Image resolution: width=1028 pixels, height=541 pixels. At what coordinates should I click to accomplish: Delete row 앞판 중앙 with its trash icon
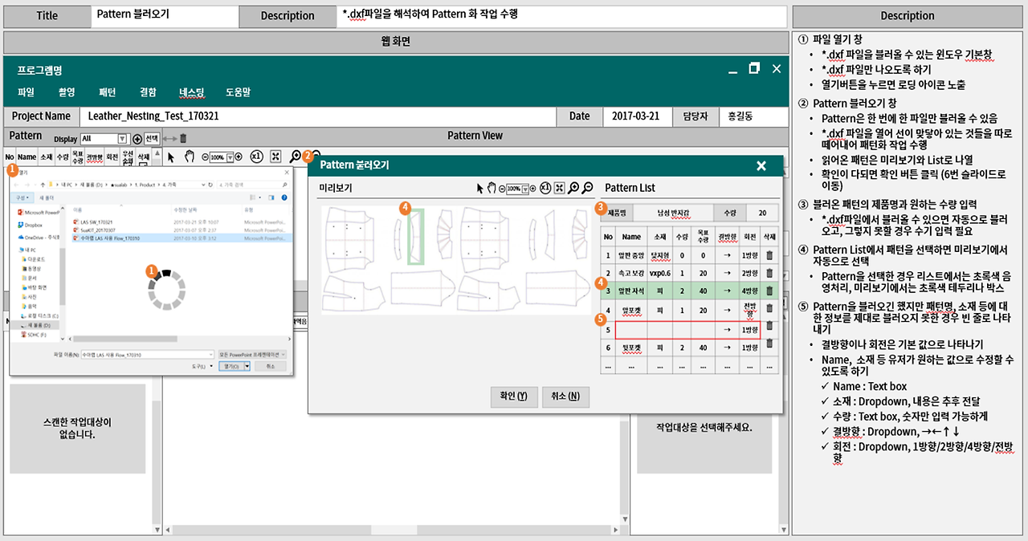click(x=769, y=255)
